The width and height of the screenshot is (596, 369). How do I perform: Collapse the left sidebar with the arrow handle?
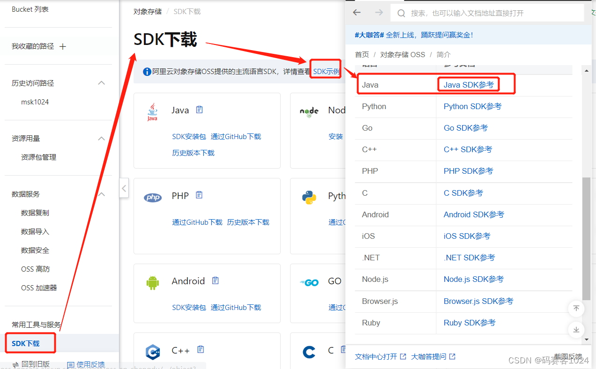tap(124, 188)
